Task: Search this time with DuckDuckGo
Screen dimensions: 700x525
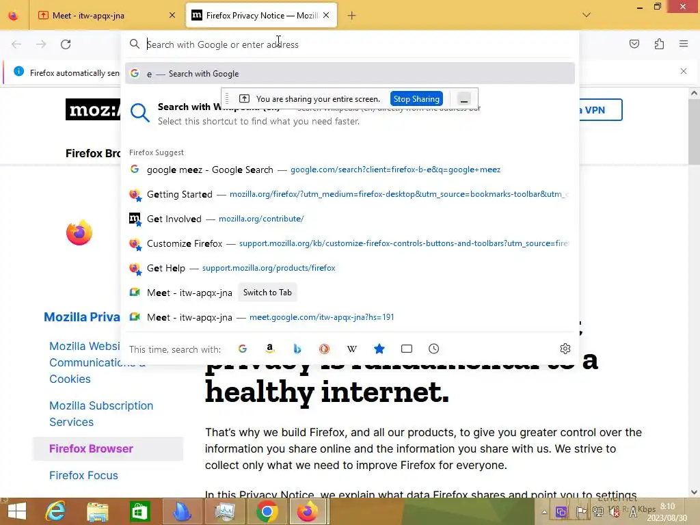Action: pos(324,349)
